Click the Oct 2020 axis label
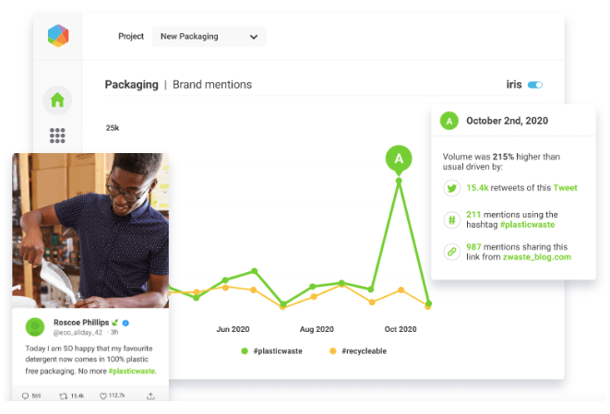 point(401,329)
